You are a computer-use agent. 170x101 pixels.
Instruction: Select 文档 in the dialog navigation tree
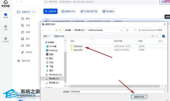coord(50,62)
